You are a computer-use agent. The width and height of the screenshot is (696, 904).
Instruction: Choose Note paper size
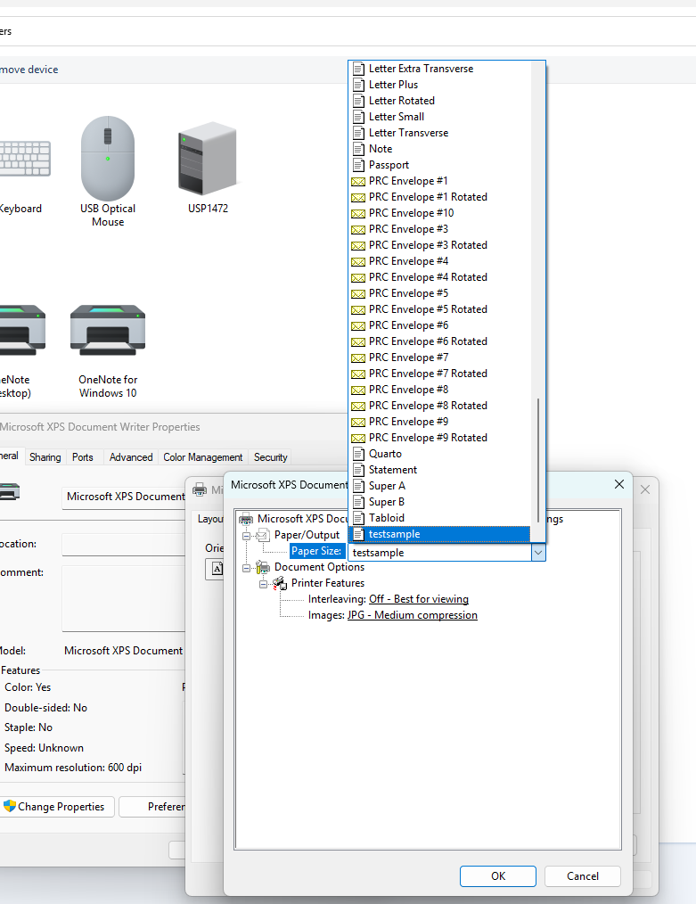pyautogui.click(x=439, y=149)
